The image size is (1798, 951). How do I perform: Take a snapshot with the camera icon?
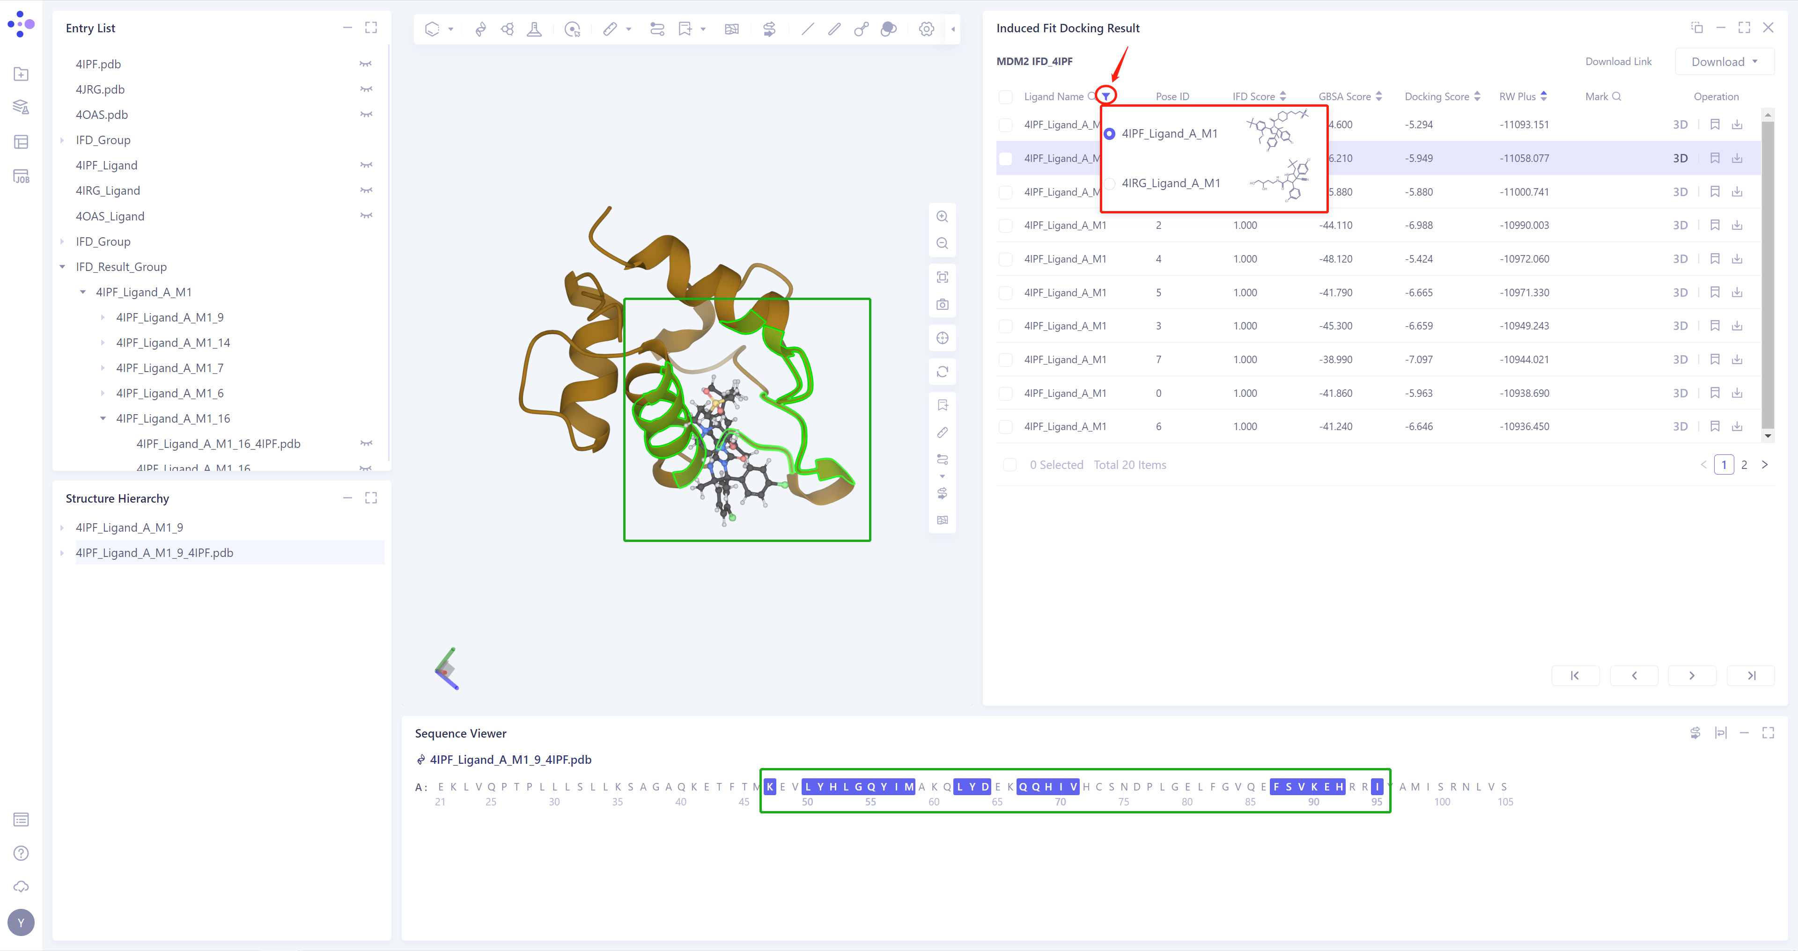click(942, 305)
